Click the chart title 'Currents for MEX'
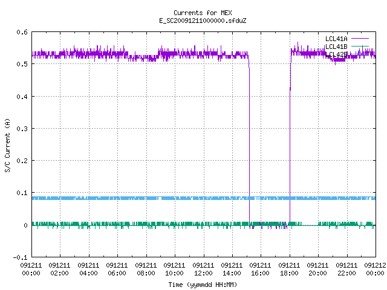This screenshot has height=290, width=387. tap(203, 13)
